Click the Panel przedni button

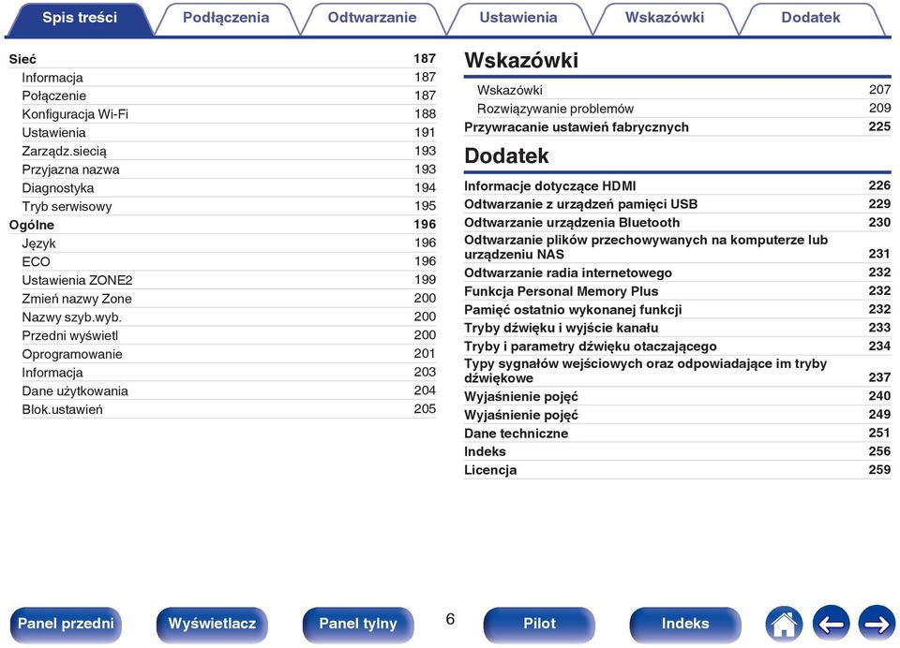click(66, 624)
